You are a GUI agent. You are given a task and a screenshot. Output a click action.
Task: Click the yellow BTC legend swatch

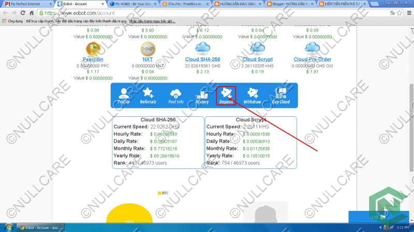pos(159,193)
